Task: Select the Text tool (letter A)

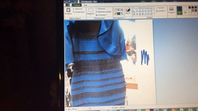Action: [x=122, y=10]
